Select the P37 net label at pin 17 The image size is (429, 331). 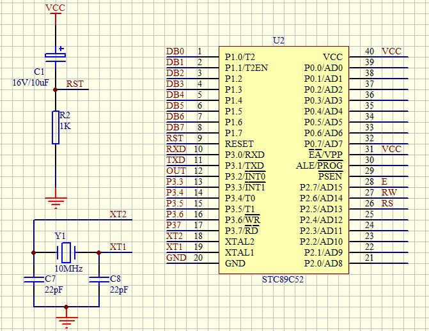(173, 225)
